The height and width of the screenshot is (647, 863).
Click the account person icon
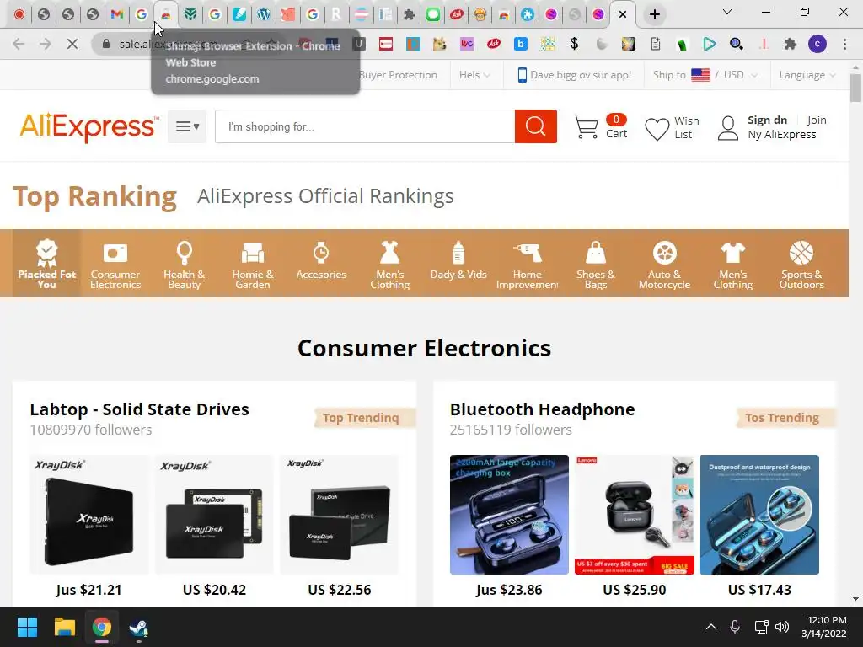click(728, 128)
